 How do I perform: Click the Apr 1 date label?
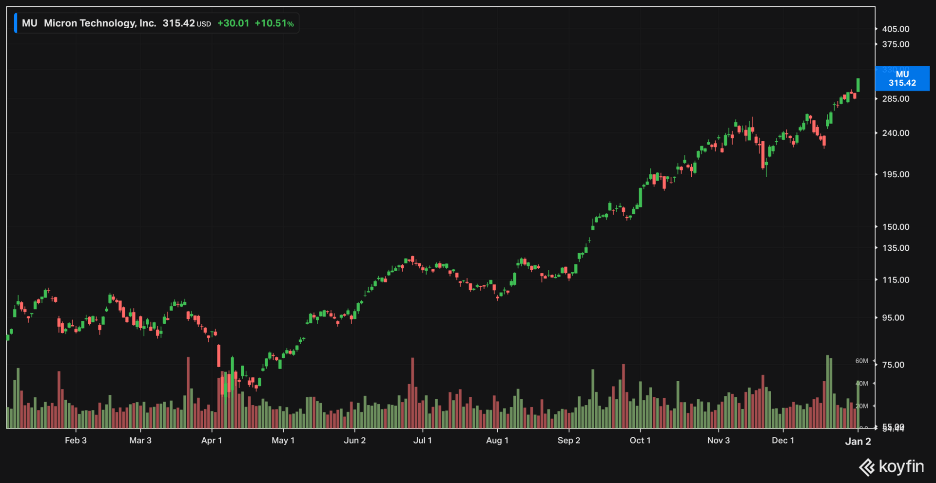point(212,440)
